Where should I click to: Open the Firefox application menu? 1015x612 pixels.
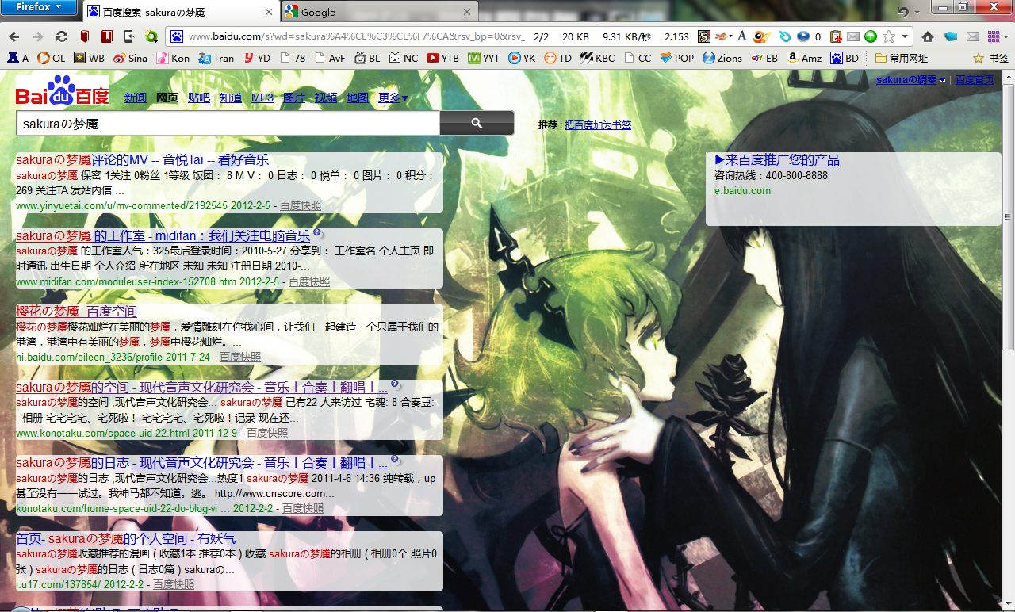39,7
